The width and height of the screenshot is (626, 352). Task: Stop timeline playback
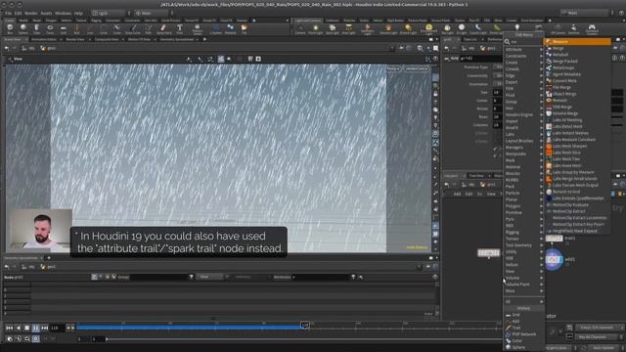coord(26,328)
